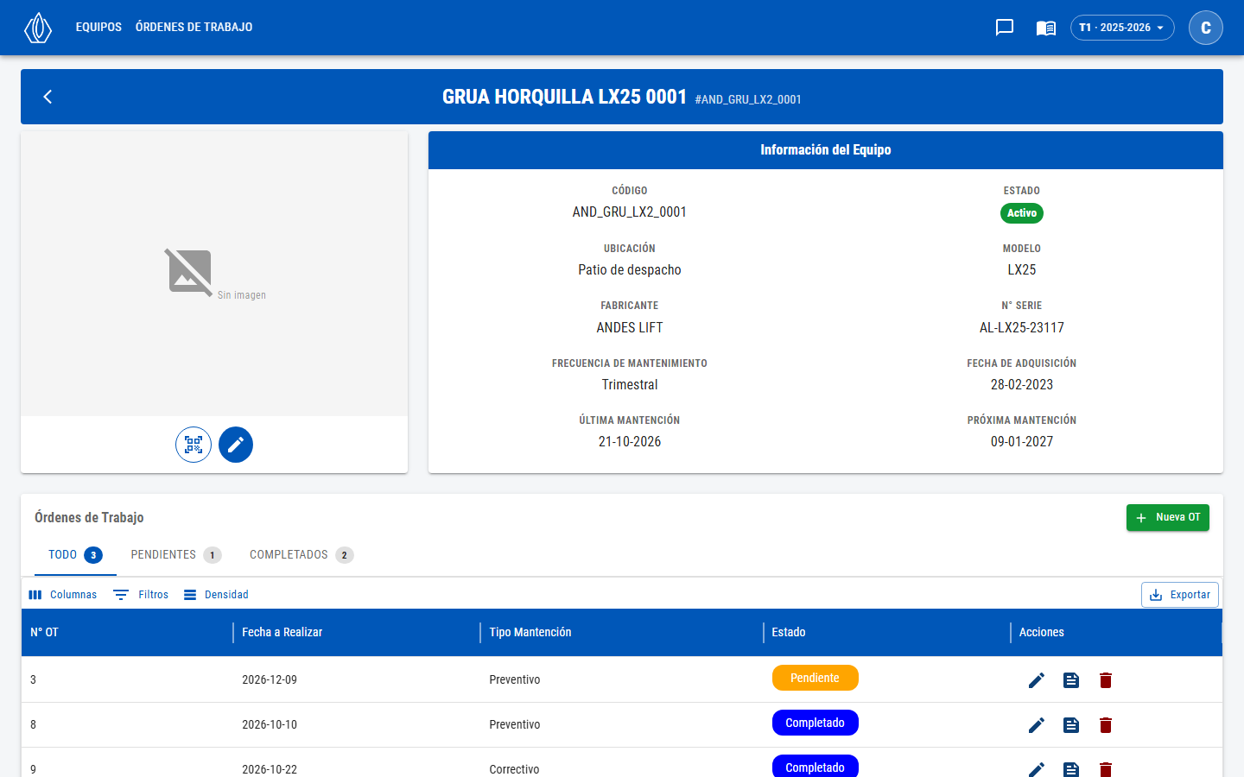Click the Pendiente status chip
Image resolution: width=1244 pixels, height=777 pixels.
[816, 678]
